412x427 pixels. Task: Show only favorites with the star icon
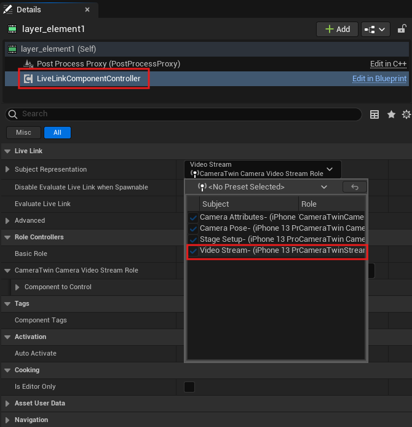coord(390,114)
